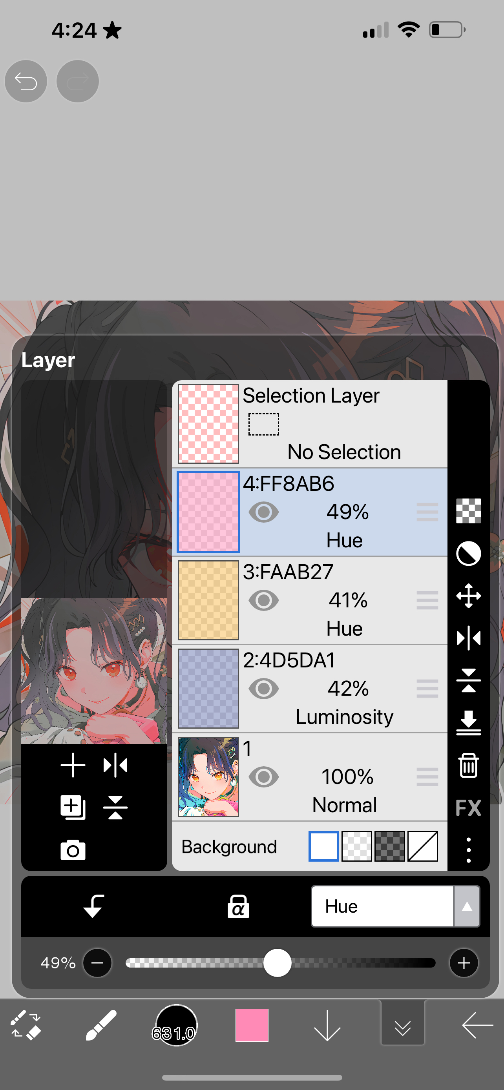Select the Brush tool
This screenshot has height=1090, width=504.
101,1025
